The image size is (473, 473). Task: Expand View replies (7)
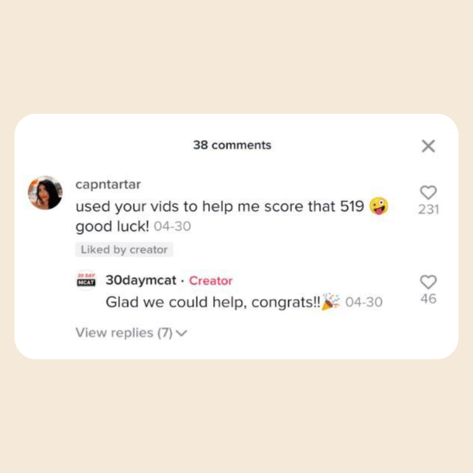coord(131,333)
